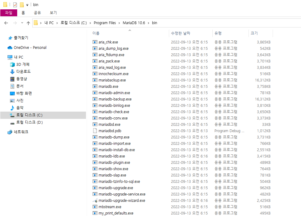Click the forward navigation arrow
This screenshot has height=216, width=301.
[x=15, y=23]
